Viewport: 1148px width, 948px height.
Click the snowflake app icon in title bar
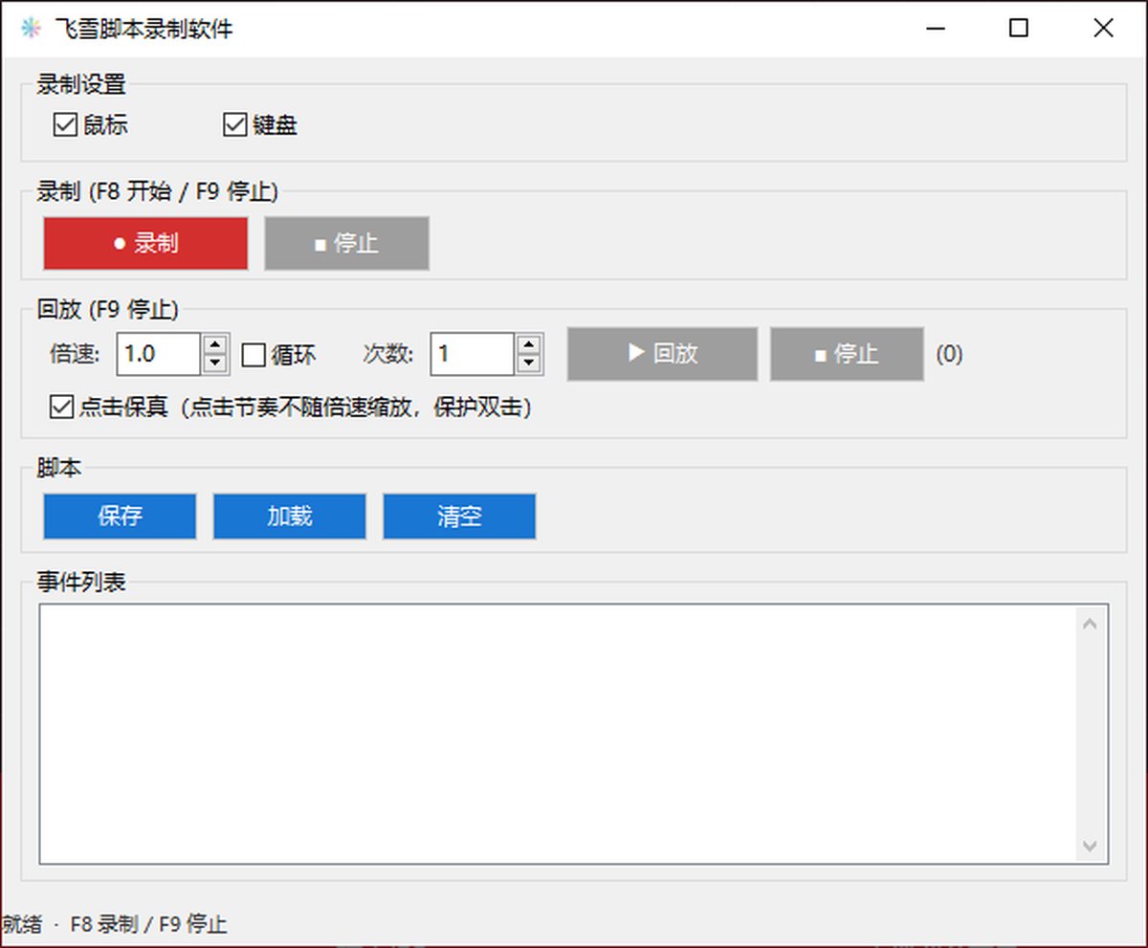[31, 29]
